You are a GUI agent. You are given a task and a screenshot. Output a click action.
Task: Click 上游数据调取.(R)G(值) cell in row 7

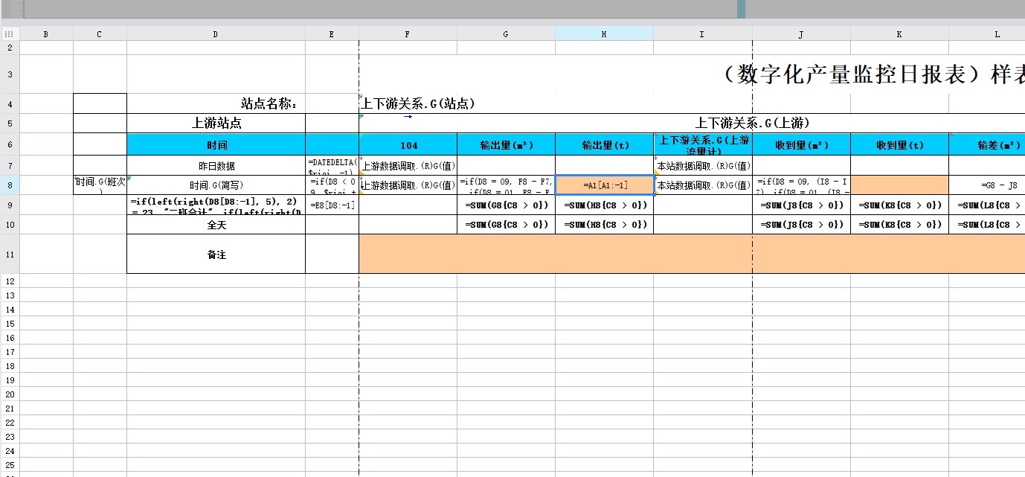408,165
